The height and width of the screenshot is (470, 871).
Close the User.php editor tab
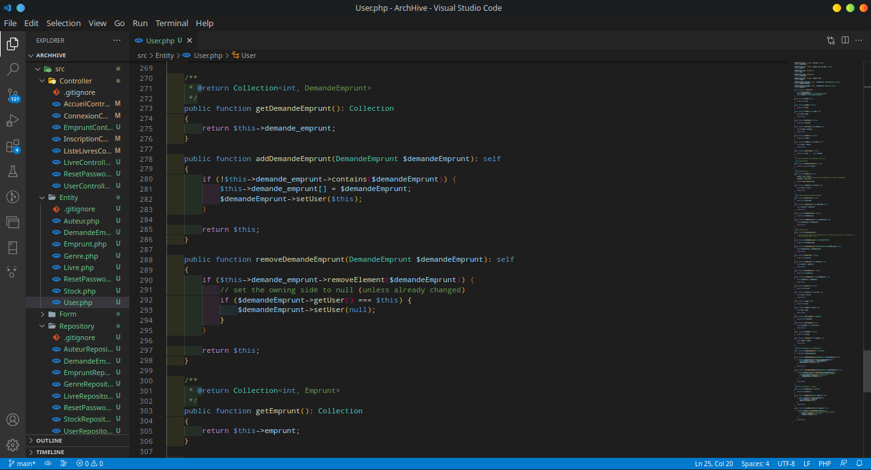(x=189, y=40)
